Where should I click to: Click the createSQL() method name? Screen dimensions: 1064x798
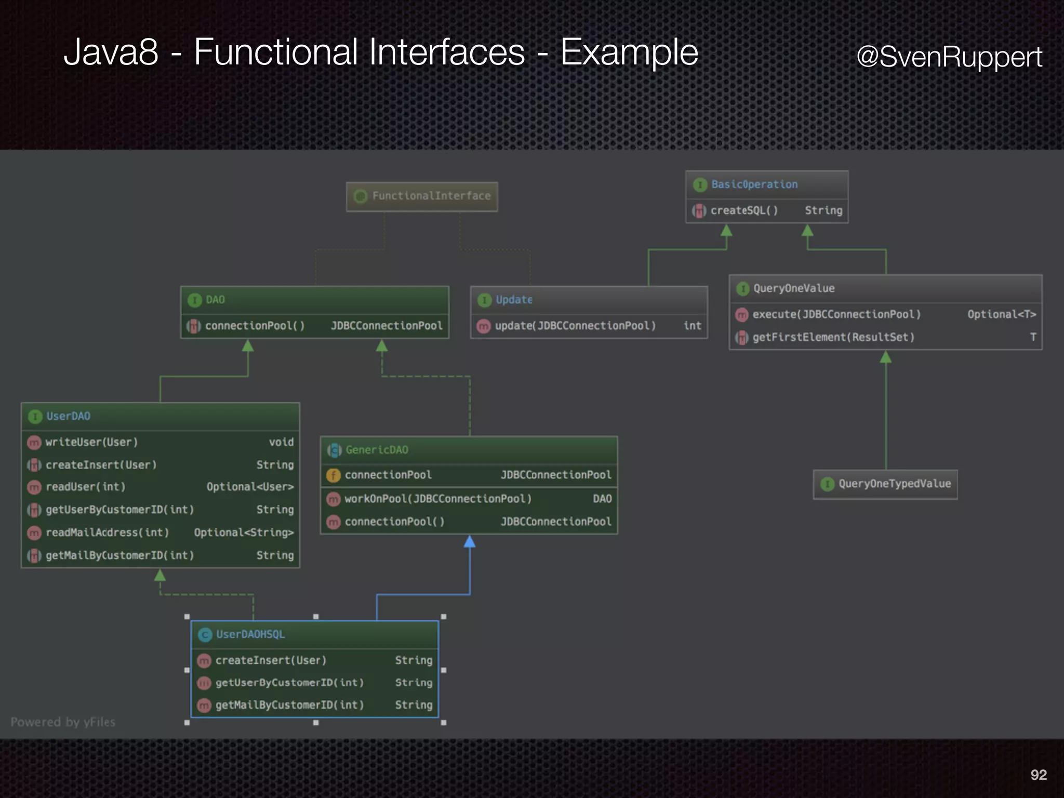pyautogui.click(x=744, y=210)
